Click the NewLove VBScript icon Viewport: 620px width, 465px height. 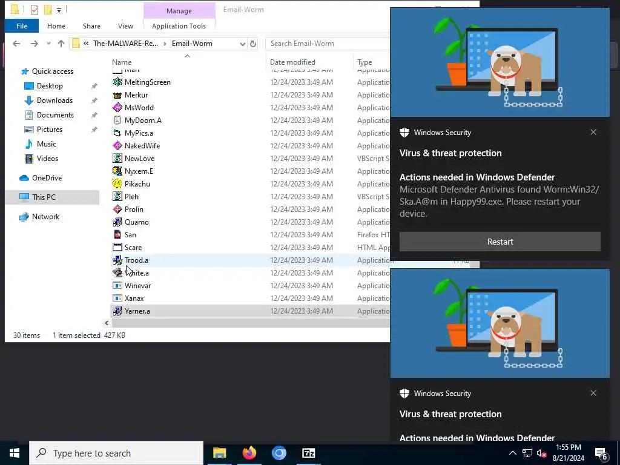pyautogui.click(x=117, y=158)
